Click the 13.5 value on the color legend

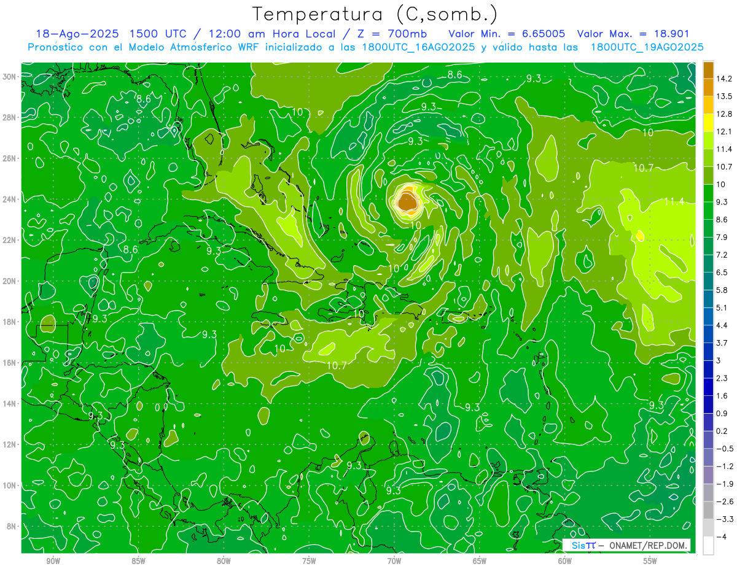click(724, 96)
